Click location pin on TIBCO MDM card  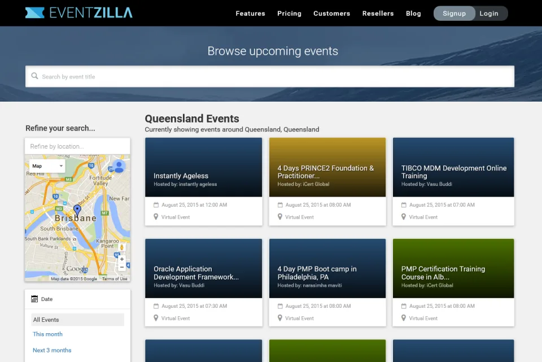click(x=404, y=217)
